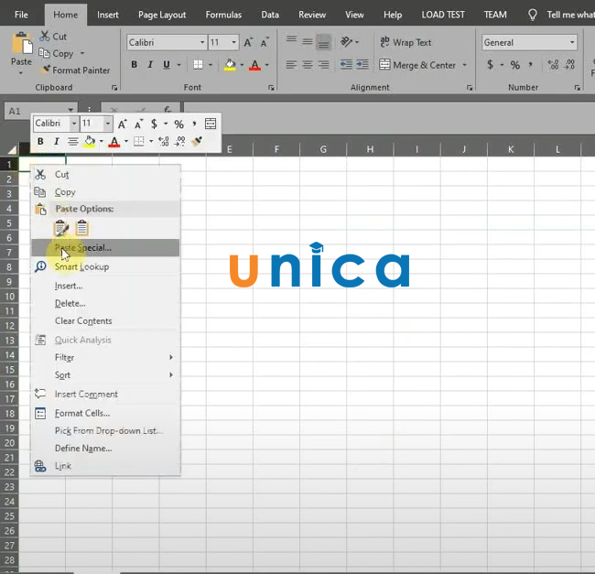Toggle Italic in the ribbon
This screenshot has height=574, width=595.
[150, 64]
